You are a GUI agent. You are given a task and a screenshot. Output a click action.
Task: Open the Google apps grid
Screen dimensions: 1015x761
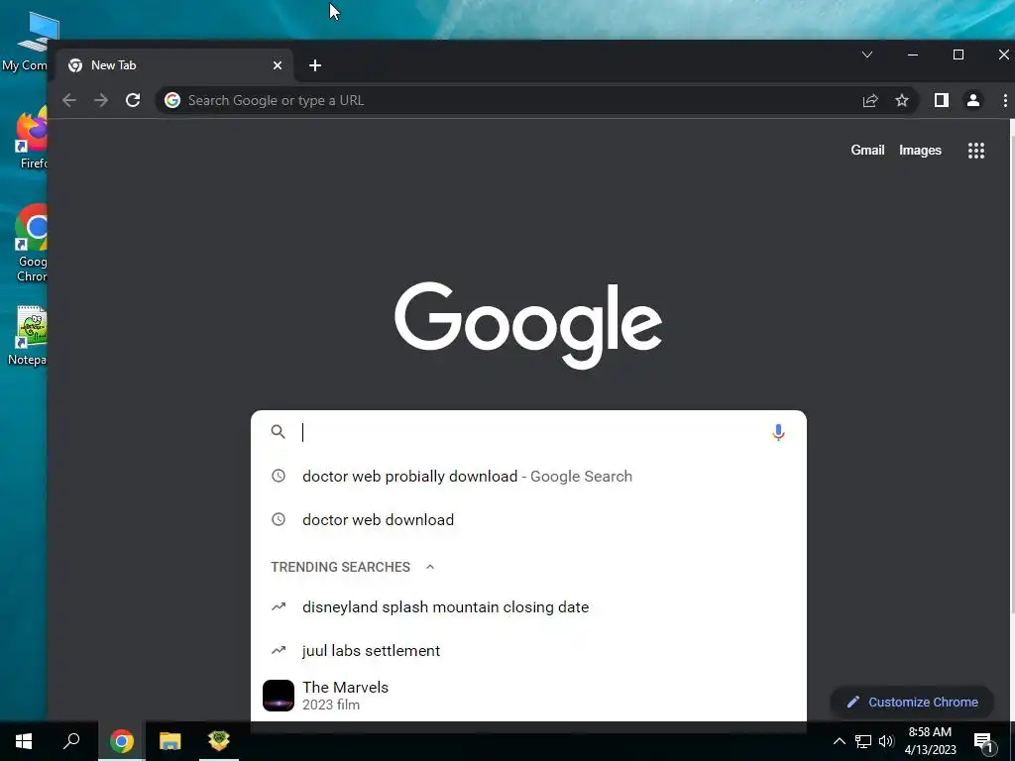point(976,151)
